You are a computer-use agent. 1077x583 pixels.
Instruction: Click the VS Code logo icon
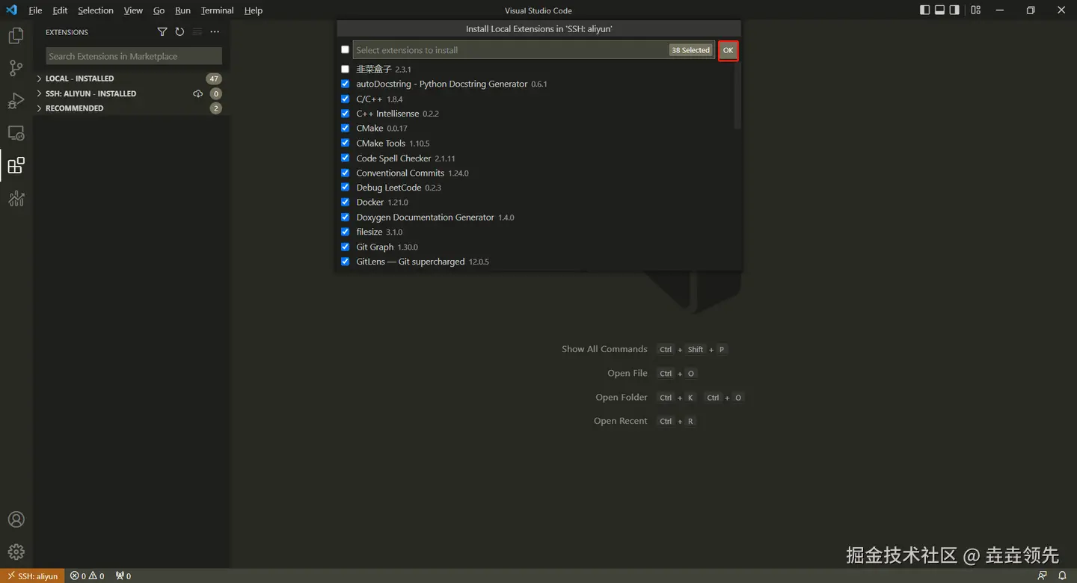[11, 10]
